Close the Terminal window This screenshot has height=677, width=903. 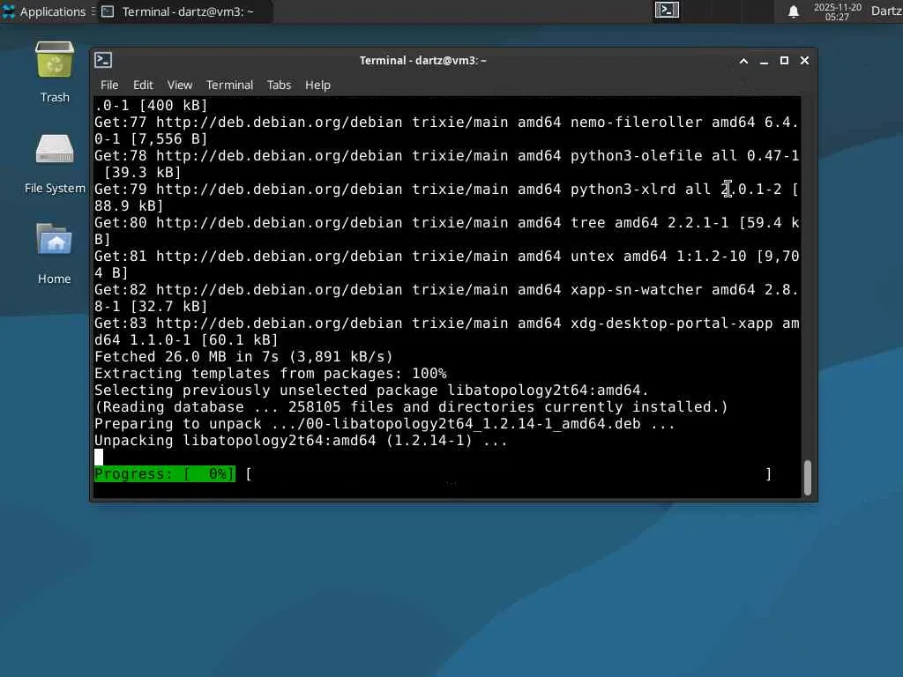[804, 61]
